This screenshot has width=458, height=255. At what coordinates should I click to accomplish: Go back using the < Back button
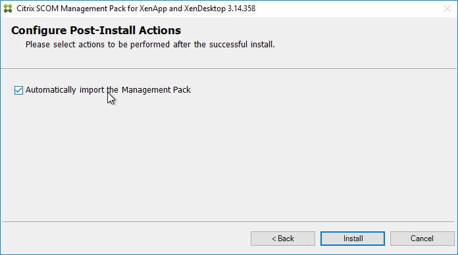tap(283, 239)
